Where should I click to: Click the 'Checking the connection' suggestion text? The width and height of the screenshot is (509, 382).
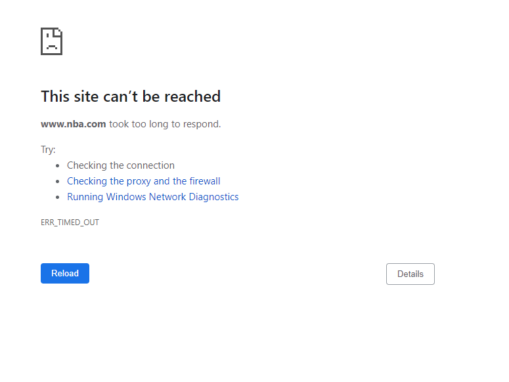[121, 165]
